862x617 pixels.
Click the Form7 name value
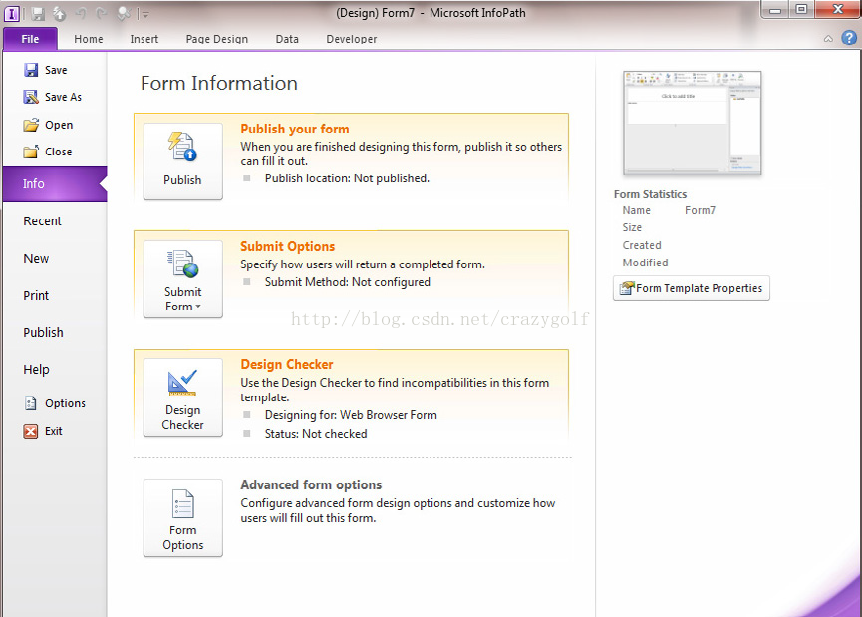700,210
